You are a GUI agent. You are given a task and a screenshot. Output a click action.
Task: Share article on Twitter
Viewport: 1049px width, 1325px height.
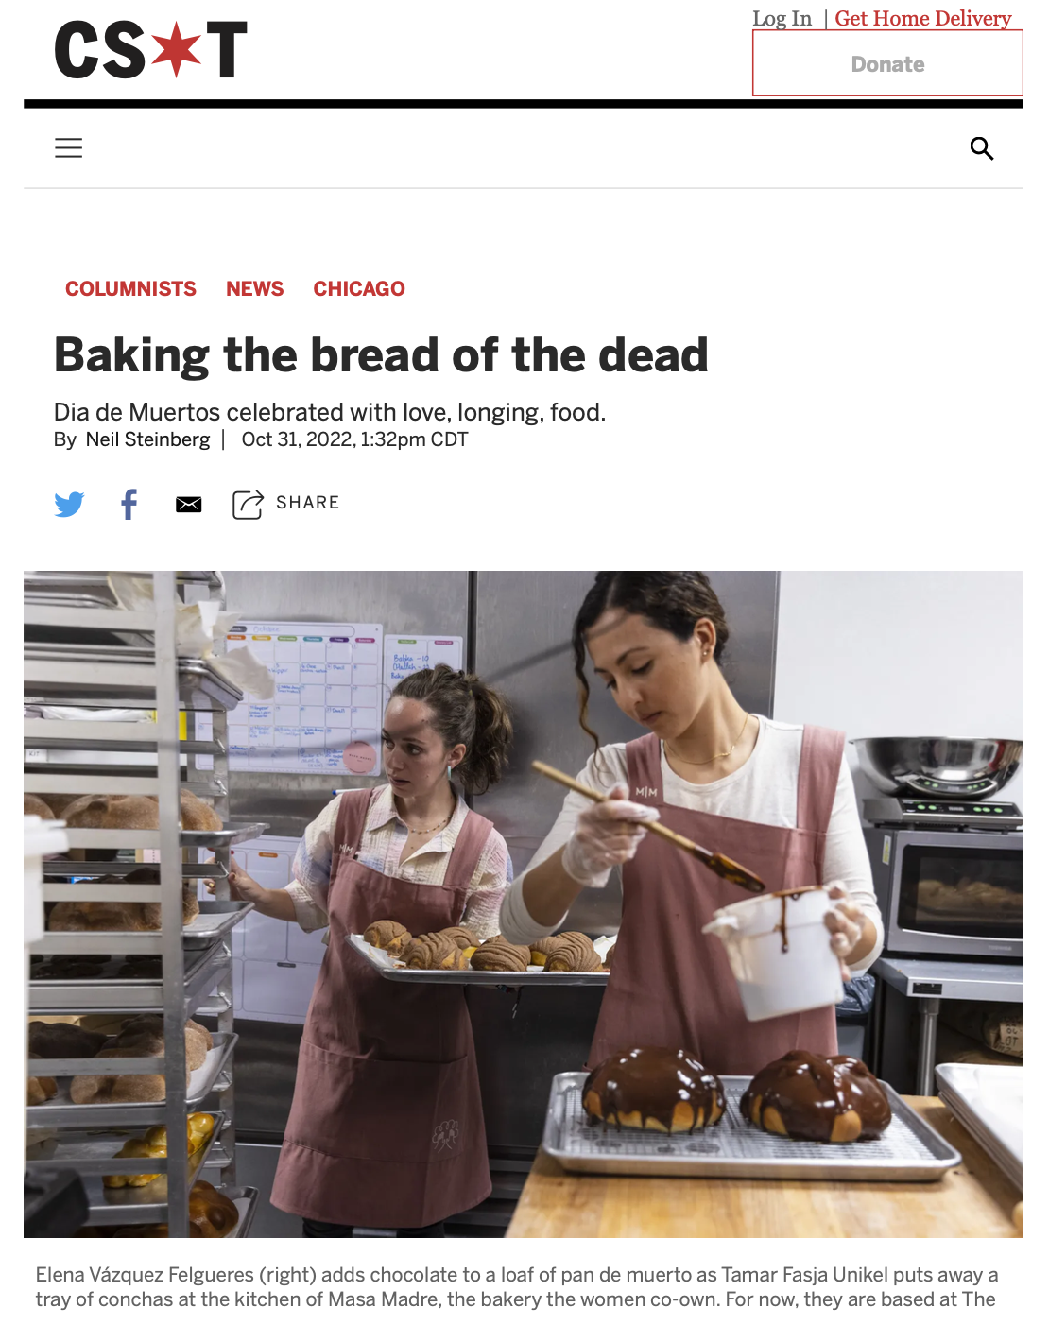[69, 504]
